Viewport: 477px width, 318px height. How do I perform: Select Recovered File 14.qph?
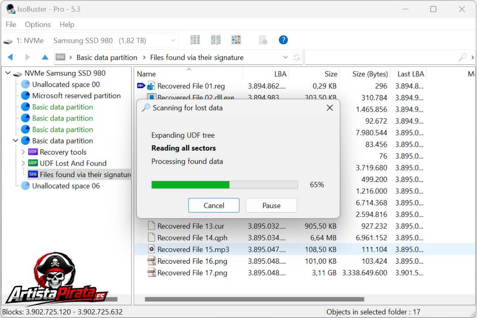(x=192, y=238)
